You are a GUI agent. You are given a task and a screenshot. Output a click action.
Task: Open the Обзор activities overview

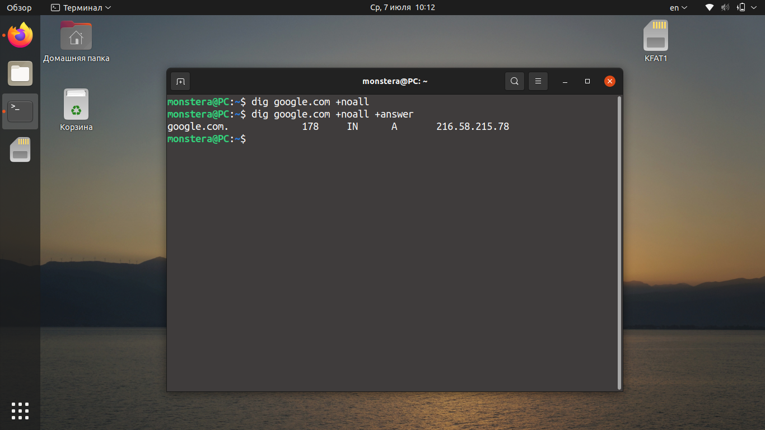[19, 8]
